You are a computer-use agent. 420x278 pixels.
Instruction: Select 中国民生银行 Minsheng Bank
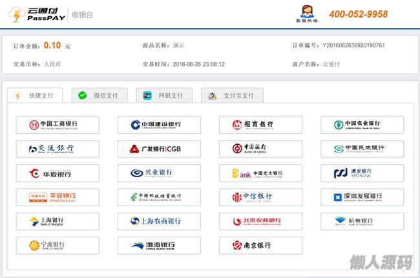pos(362,149)
